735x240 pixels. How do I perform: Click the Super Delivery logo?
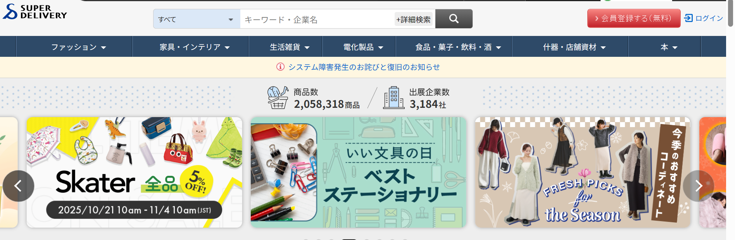pos(35,12)
